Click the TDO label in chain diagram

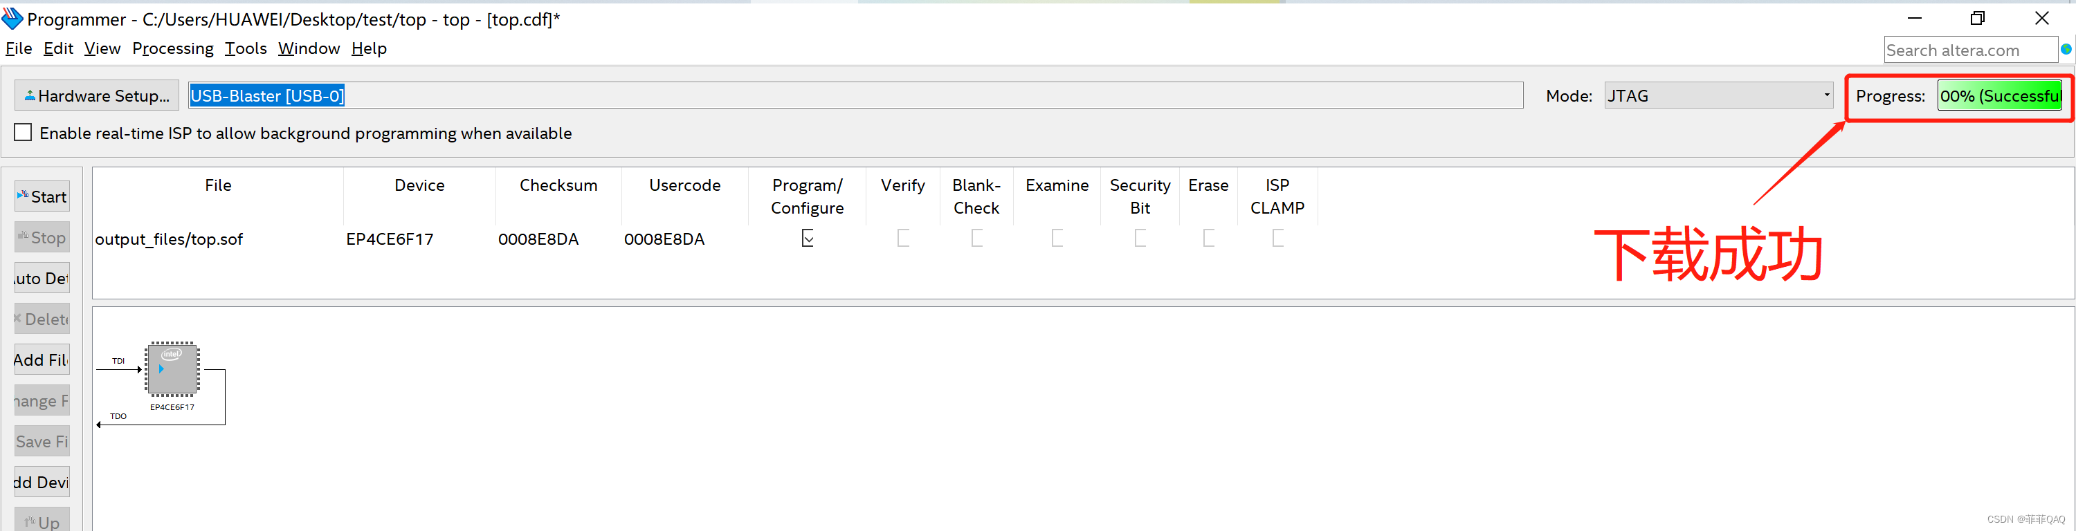pos(118,416)
